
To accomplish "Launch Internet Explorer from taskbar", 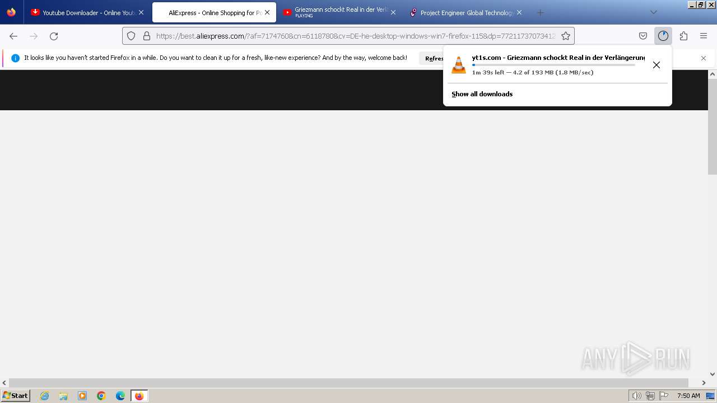I will (45, 396).
